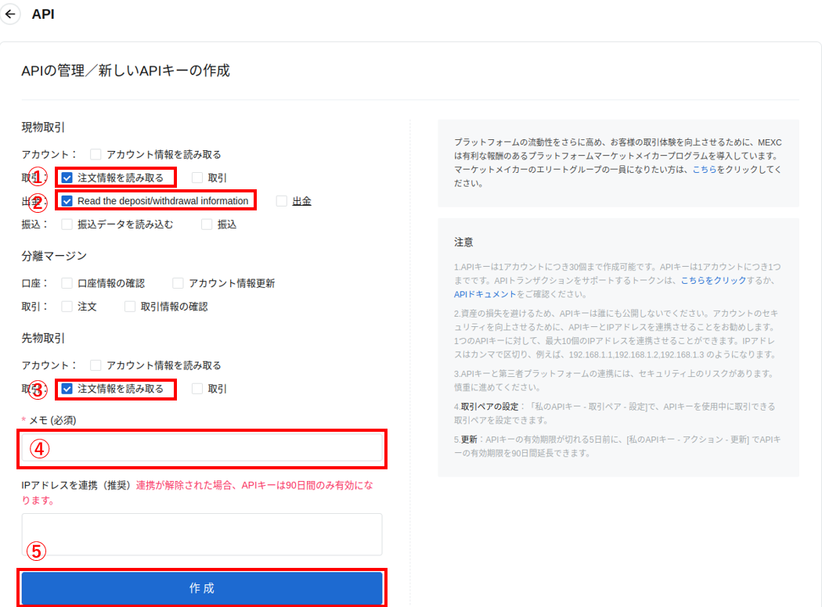Uncheck 'Read the deposit/withdrawal information' checkbox
This screenshot has width=822, height=607.
tap(67, 201)
